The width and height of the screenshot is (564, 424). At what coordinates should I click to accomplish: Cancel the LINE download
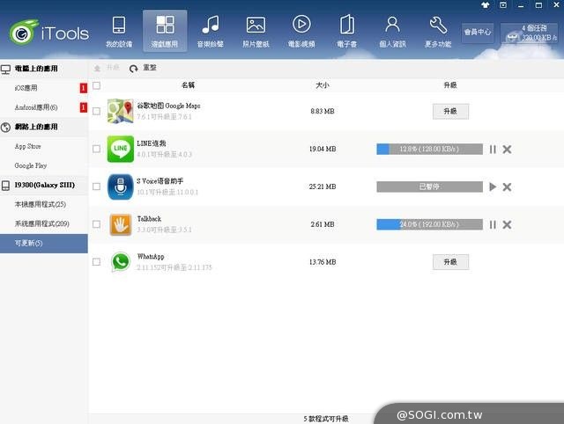507,149
